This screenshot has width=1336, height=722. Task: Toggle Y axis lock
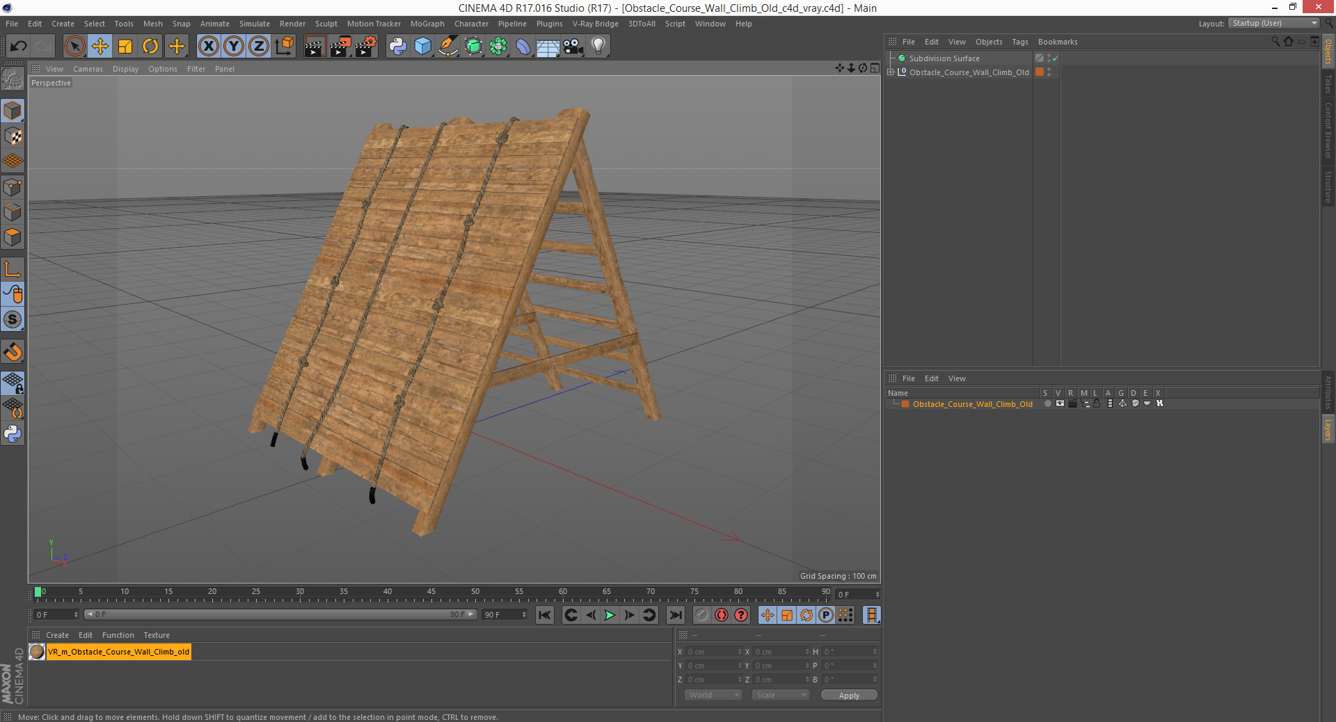pyautogui.click(x=234, y=47)
